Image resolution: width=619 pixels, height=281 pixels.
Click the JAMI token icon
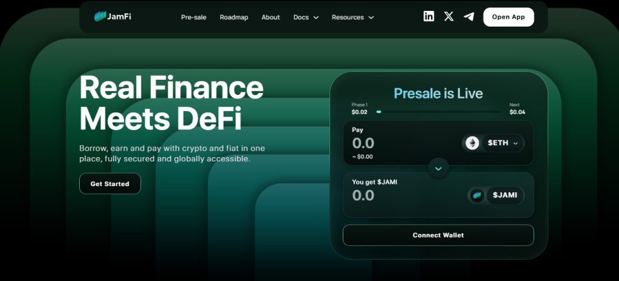point(477,195)
